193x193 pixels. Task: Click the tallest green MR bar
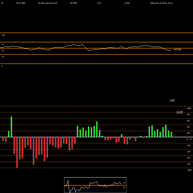[12, 127]
